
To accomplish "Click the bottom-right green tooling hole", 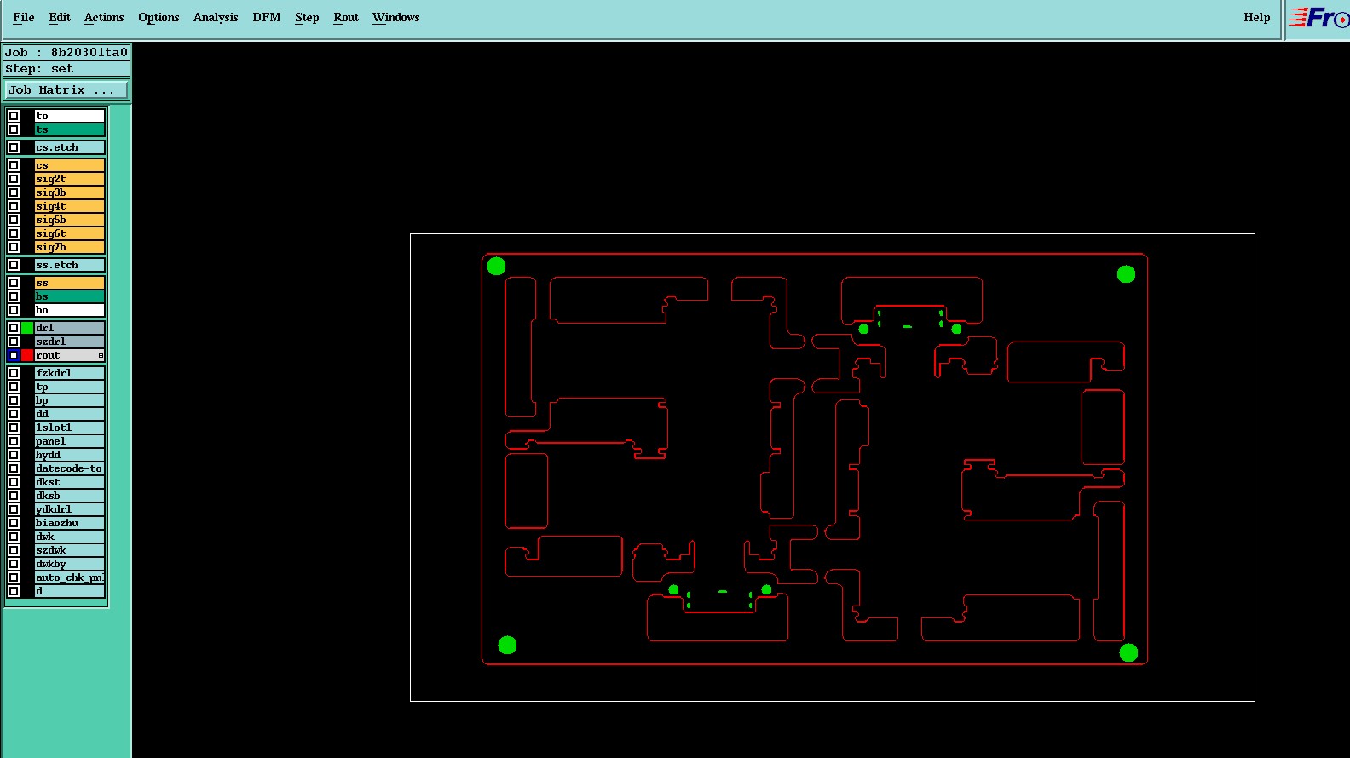I will 1128,652.
